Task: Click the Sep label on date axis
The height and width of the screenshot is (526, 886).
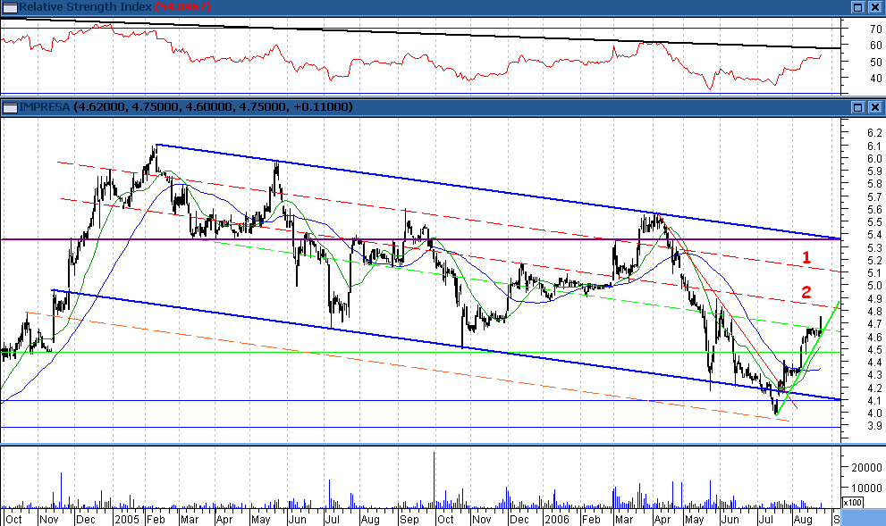Action: tap(409, 519)
